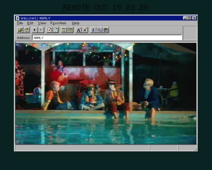Click the Address field containing NGMLY
Screen dimensions: 212x170
107,38
